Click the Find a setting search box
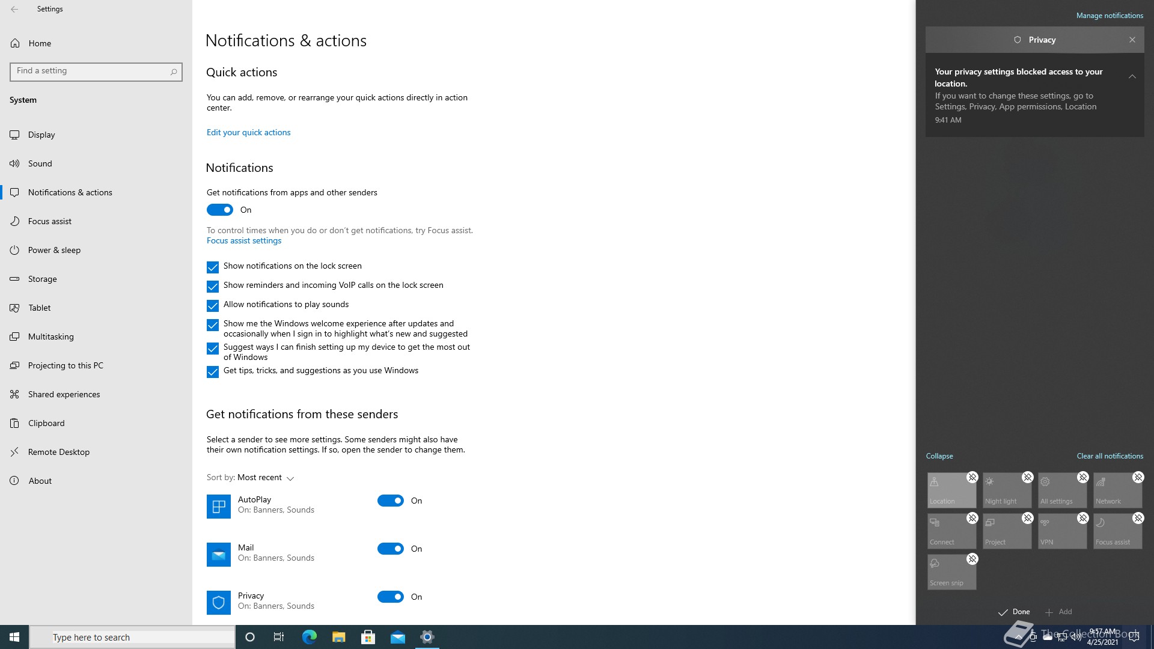The height and width of the screenshot is (649, 1154). coord(96,72)
